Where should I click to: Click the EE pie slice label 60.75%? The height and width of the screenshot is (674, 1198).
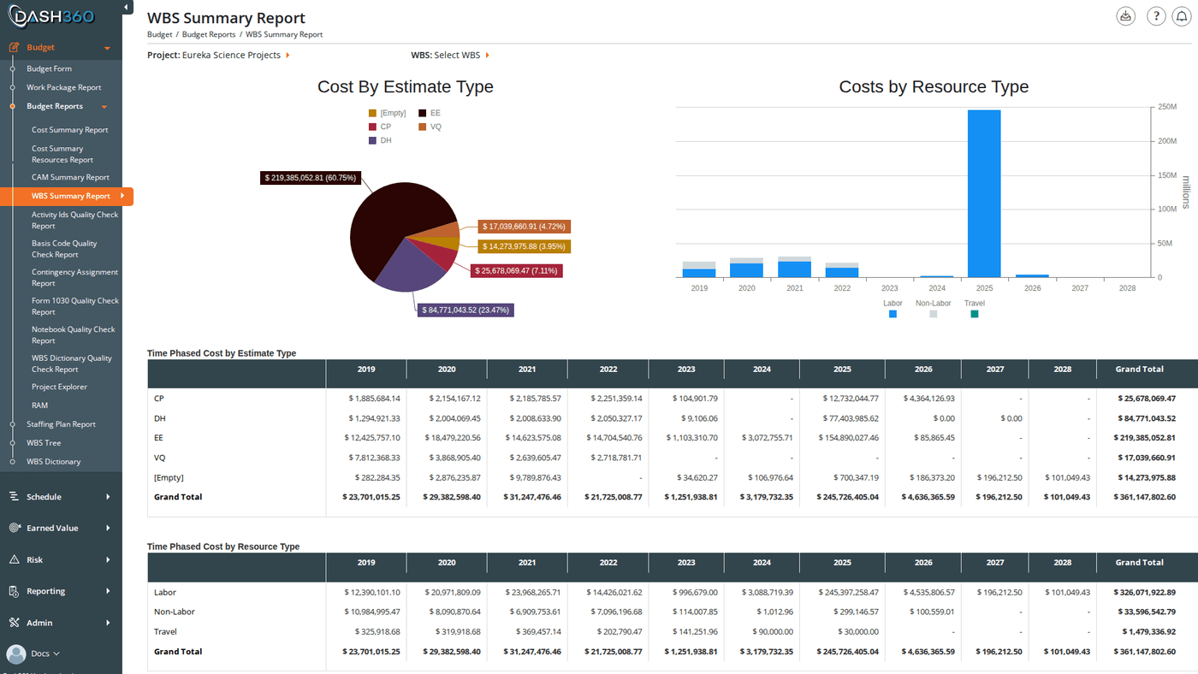pyautogui.click(x=310, y=178)
